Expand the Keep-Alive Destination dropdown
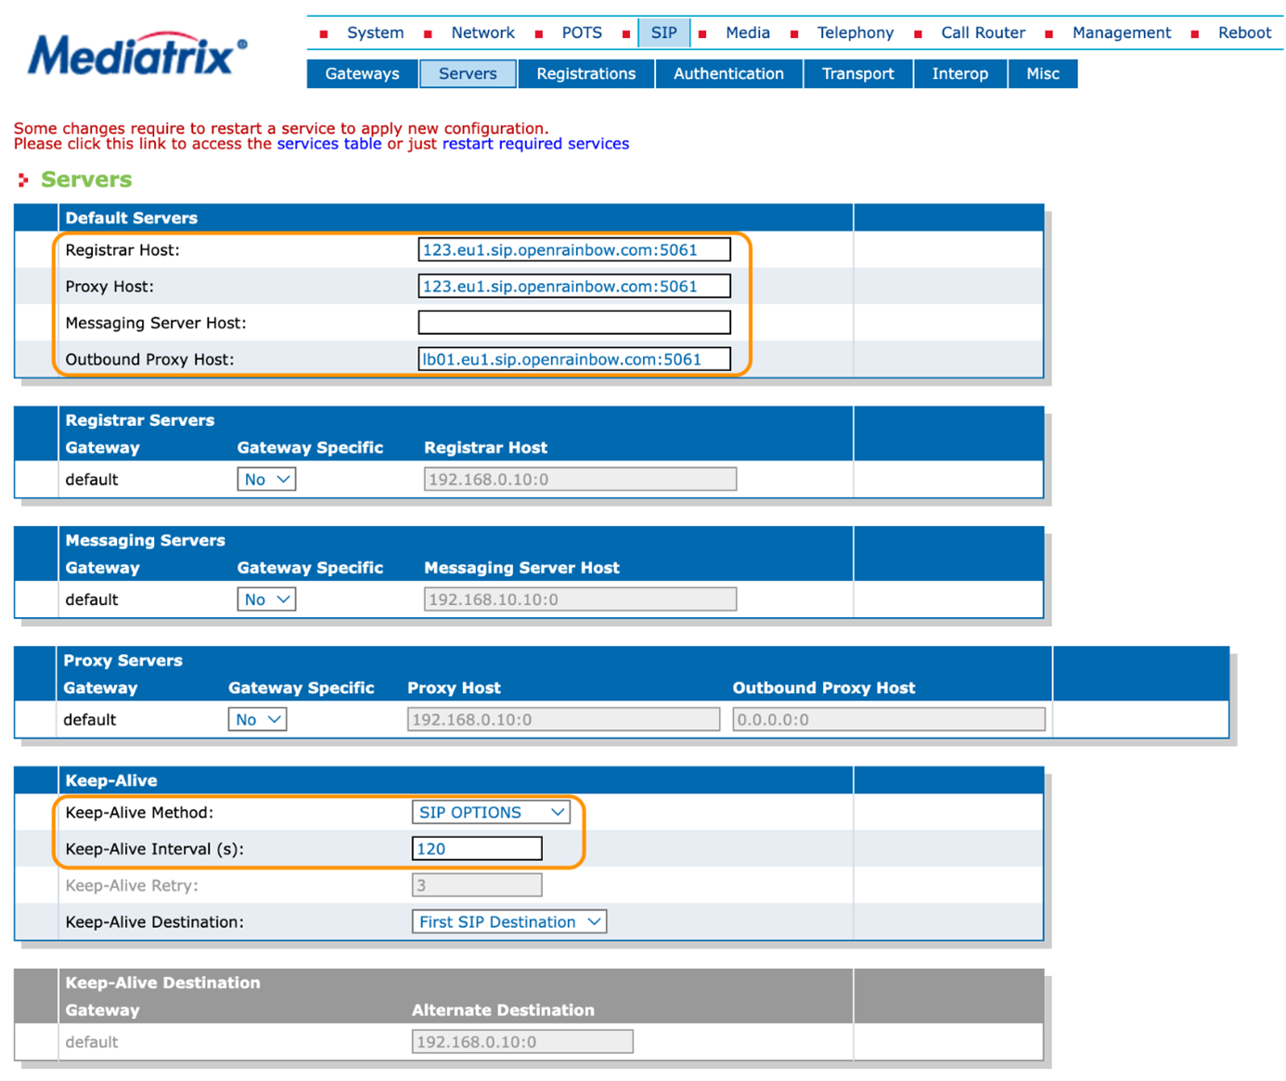1286x1081 pixels. point(509,922)
